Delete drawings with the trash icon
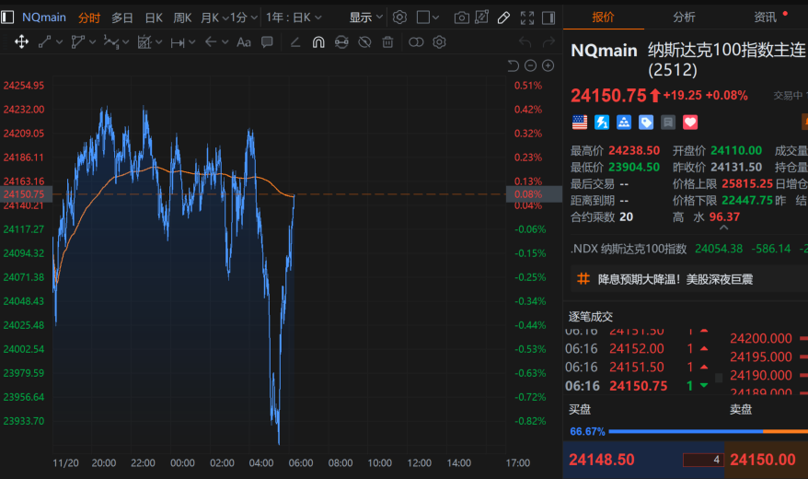Image resolution: width=808 pixels, height=479 pixels. click(387, 42)
